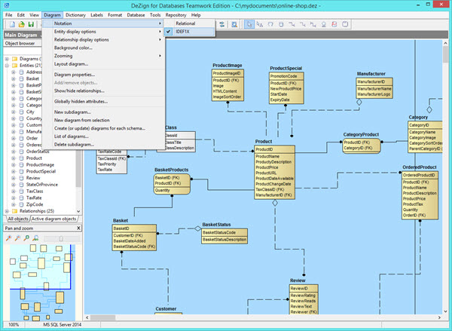Expand the OrderStatus entity node

pyautogui.click(x=14, y=152)
